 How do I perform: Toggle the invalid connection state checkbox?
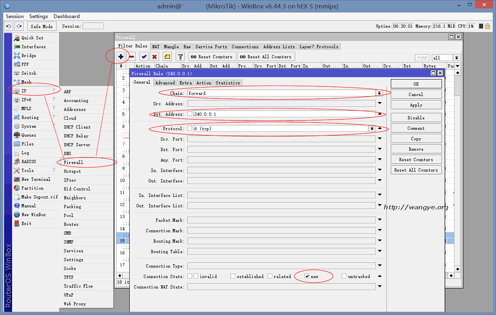(x=196, y=276)
